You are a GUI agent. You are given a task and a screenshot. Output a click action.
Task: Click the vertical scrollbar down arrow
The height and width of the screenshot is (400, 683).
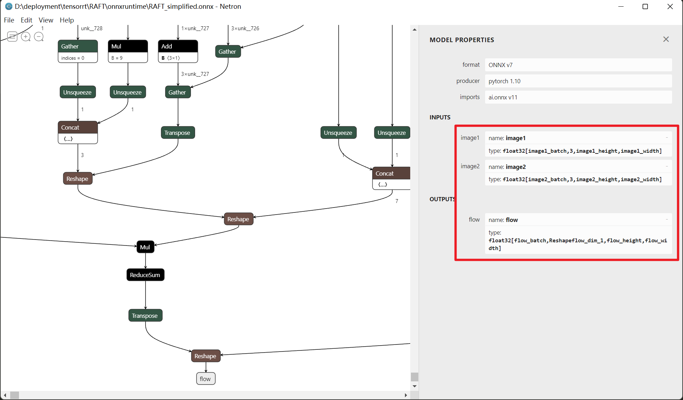pos(414,386)
